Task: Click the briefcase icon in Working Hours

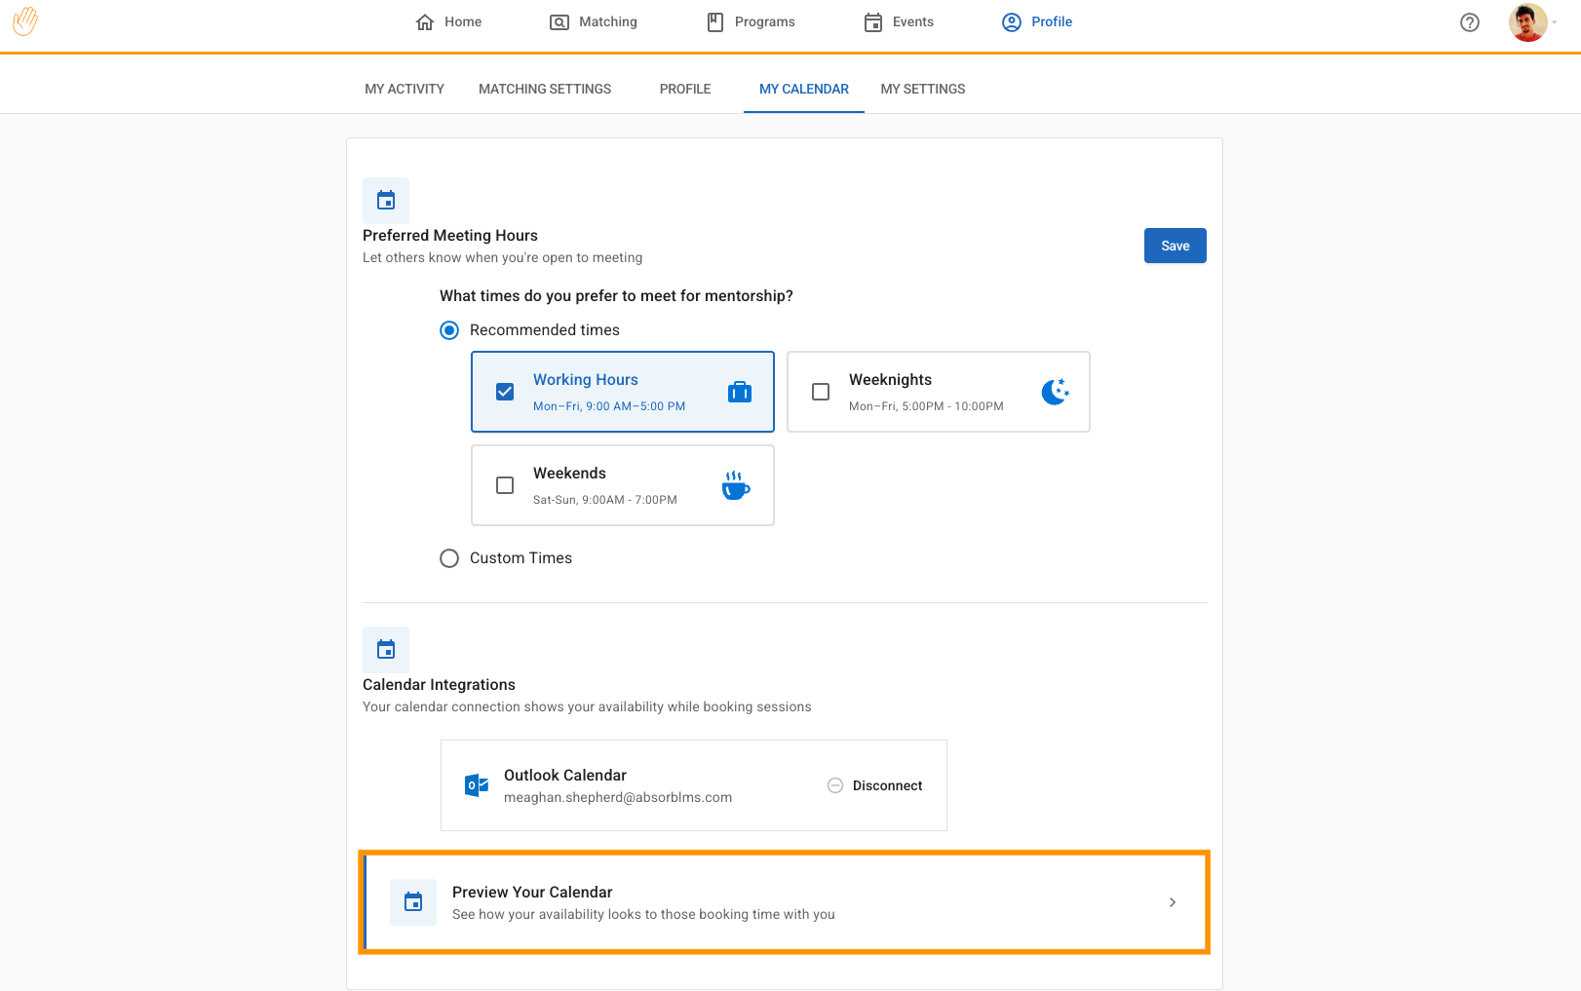Action: (x=739, y=392)
